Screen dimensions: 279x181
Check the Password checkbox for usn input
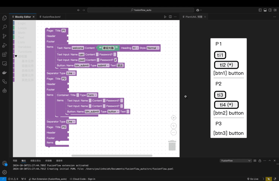point(115,55)
